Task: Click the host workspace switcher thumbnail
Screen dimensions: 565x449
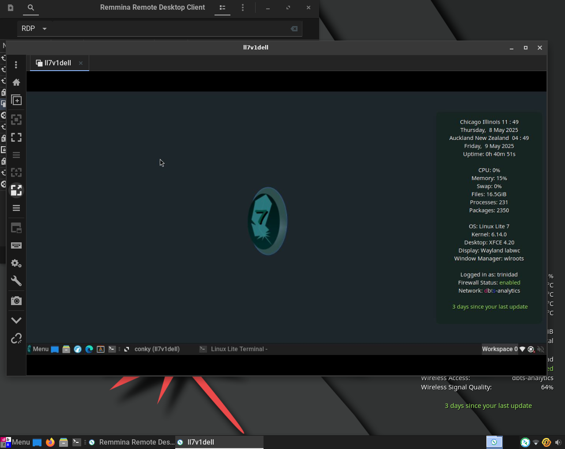Action: 494,442
